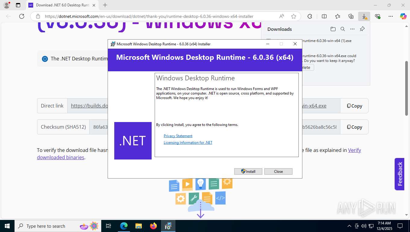Open File Explorer from the taskbar
The height and width of the screenshot is (232, 410).
[138, 226]
